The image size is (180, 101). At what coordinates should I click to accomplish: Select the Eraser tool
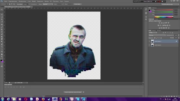(2, 34)
